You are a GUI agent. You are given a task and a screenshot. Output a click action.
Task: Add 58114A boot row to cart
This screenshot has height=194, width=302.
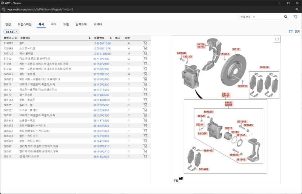[145, 100]
